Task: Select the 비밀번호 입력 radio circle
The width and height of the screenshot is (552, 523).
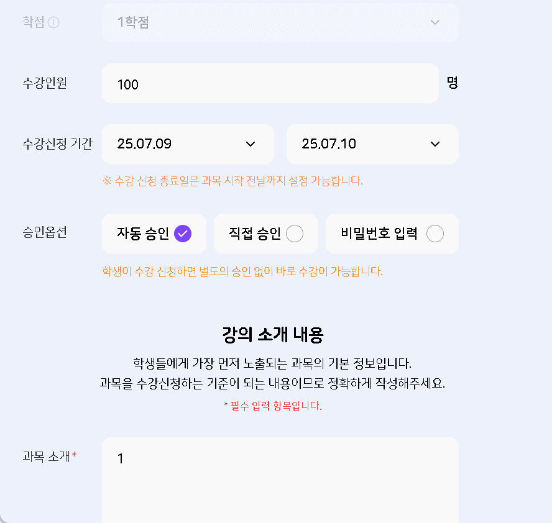Action: coord(435,234)
